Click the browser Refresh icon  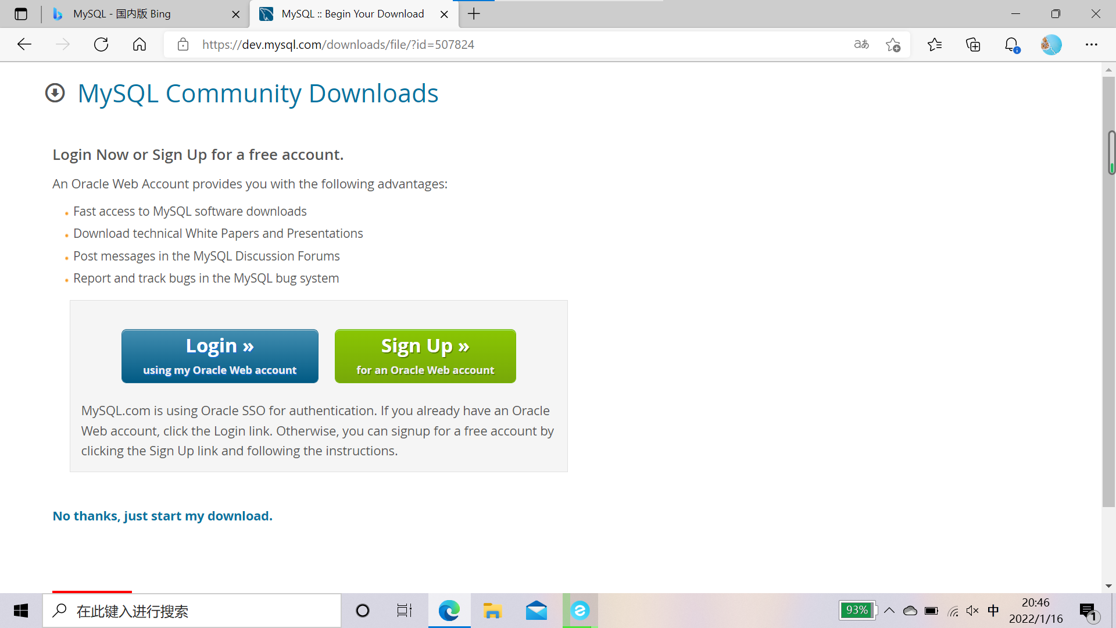coord(101,45)
